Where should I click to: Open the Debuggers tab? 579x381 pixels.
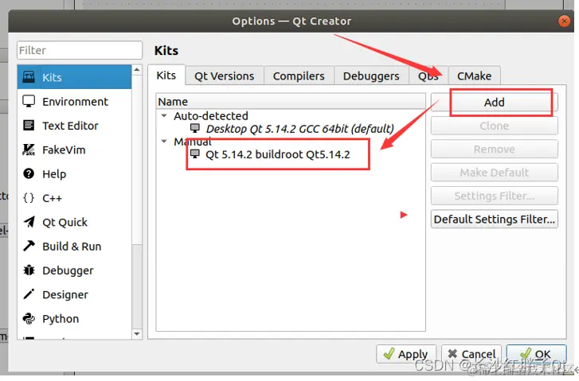pyautogui.click(x=371, y=76)
